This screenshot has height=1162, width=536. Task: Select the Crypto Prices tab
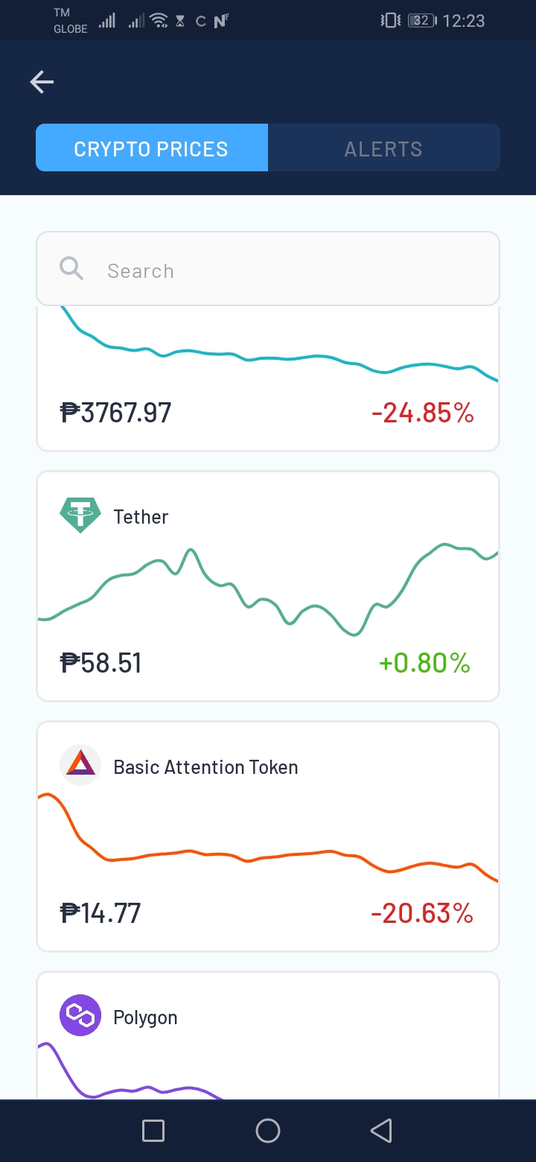point(152,147)
